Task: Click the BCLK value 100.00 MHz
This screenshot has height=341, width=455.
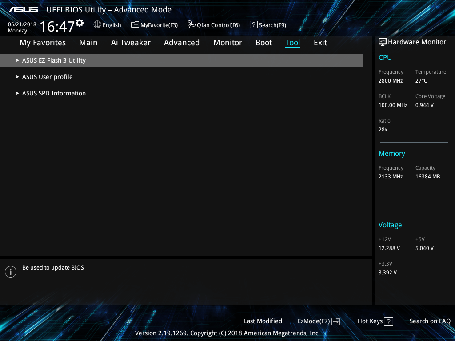Action: click(x=393, y=105)
